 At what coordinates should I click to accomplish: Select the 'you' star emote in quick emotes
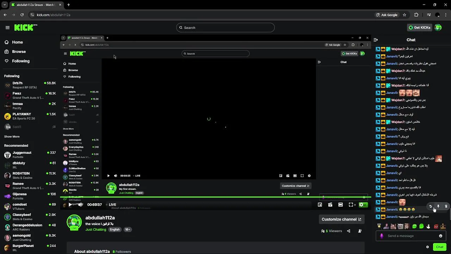[x=379, y=226]
